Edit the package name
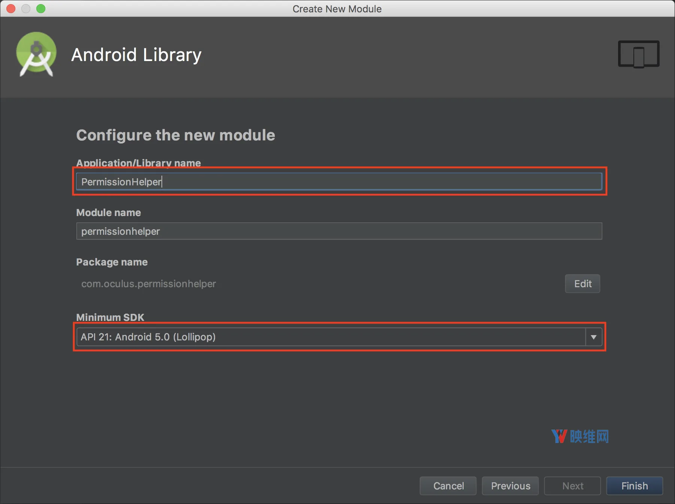The width and height of the screenshot is (675, 504). point(582,283)
